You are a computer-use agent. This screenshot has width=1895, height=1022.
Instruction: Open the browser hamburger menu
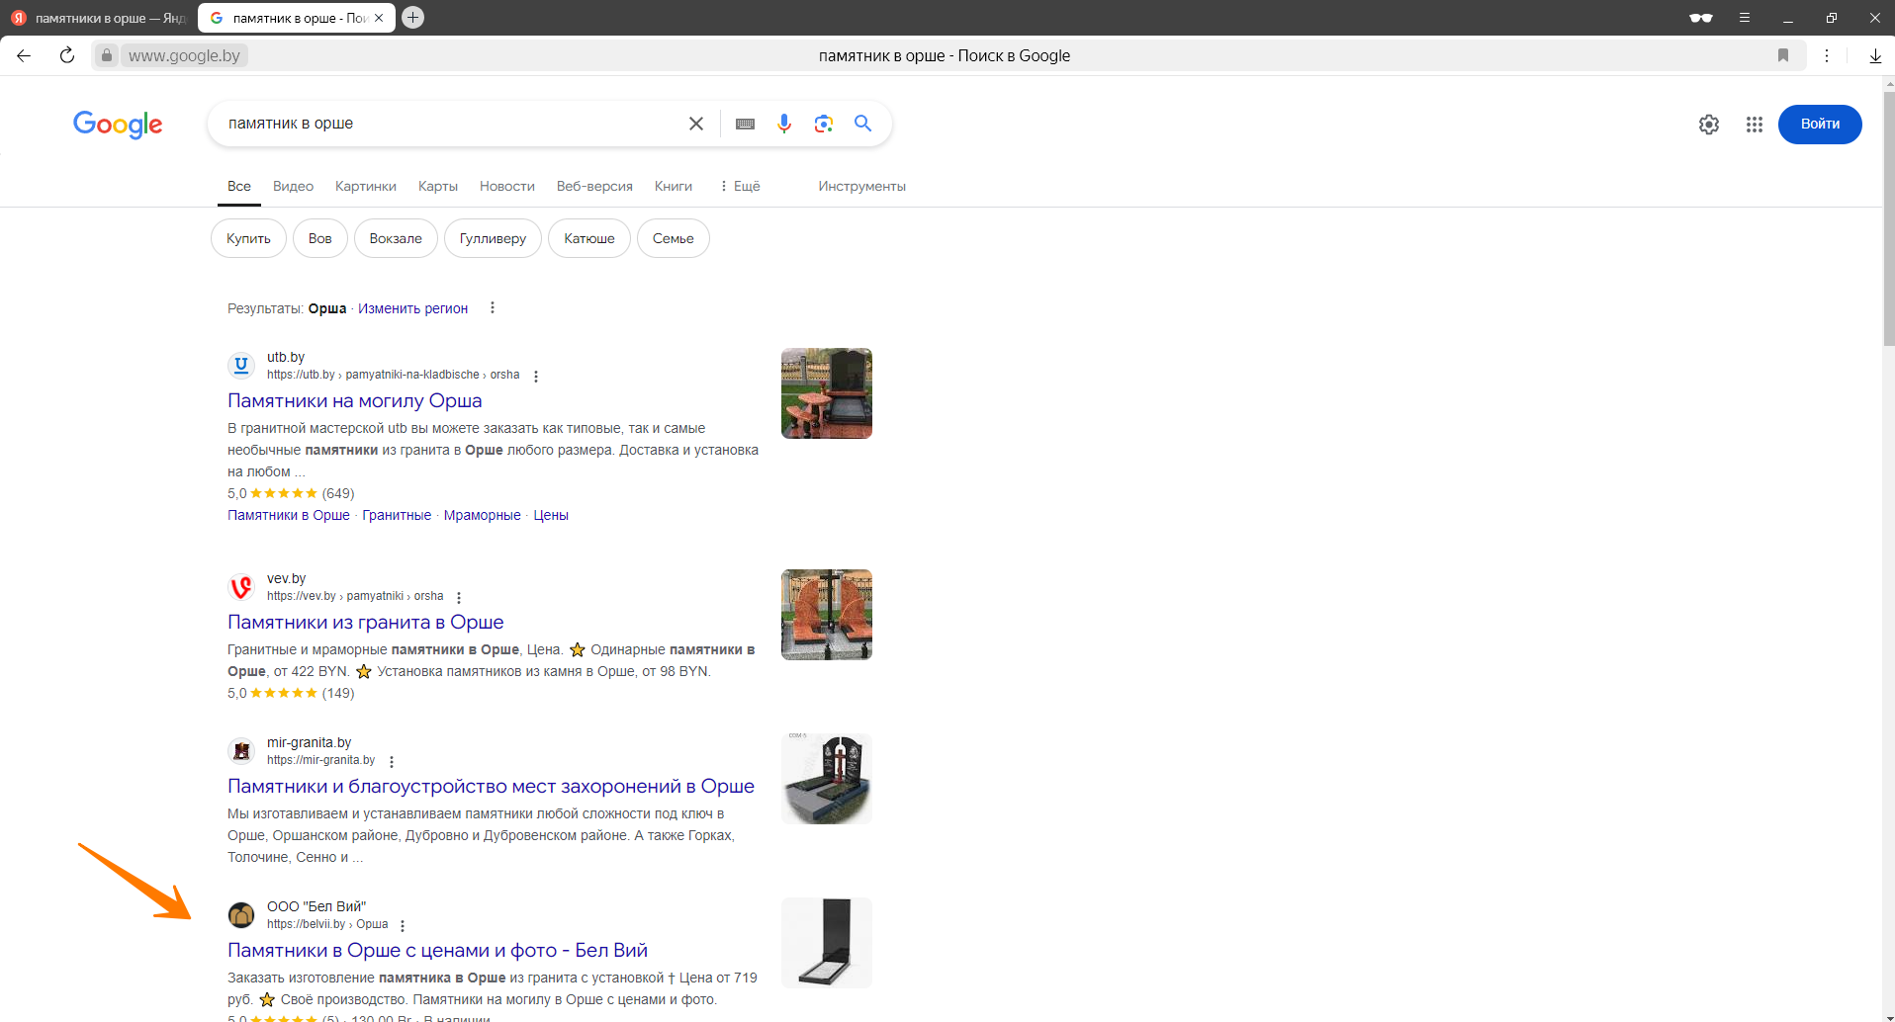[x=1745, y=18]
